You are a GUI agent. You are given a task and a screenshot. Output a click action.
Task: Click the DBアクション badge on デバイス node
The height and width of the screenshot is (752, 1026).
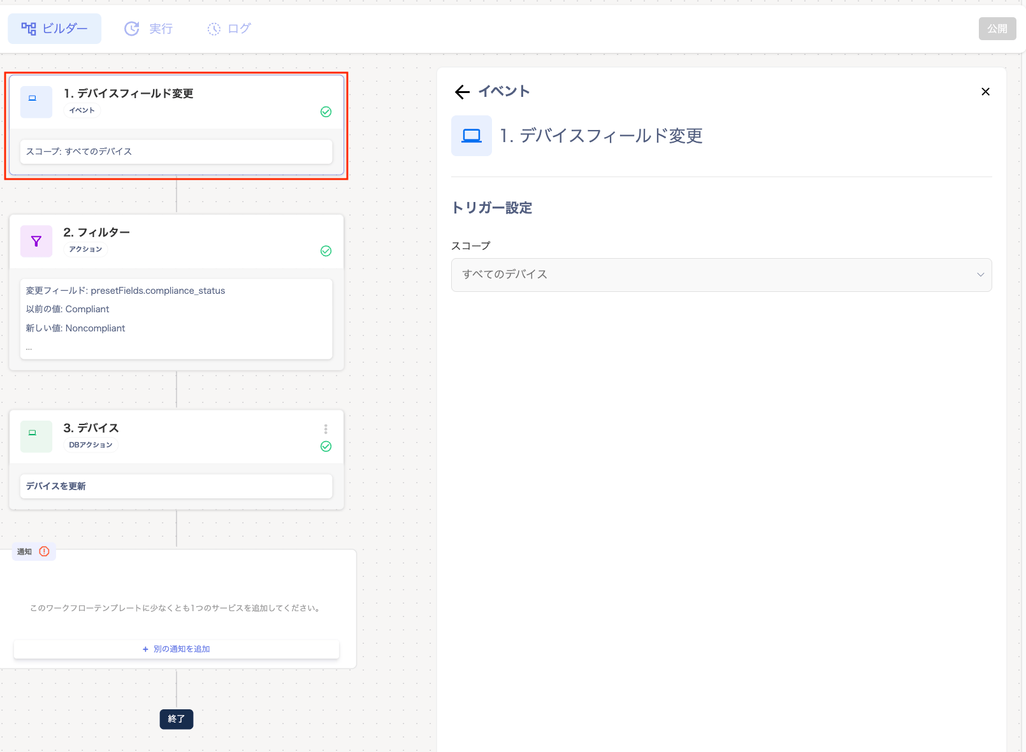(90, 445)
